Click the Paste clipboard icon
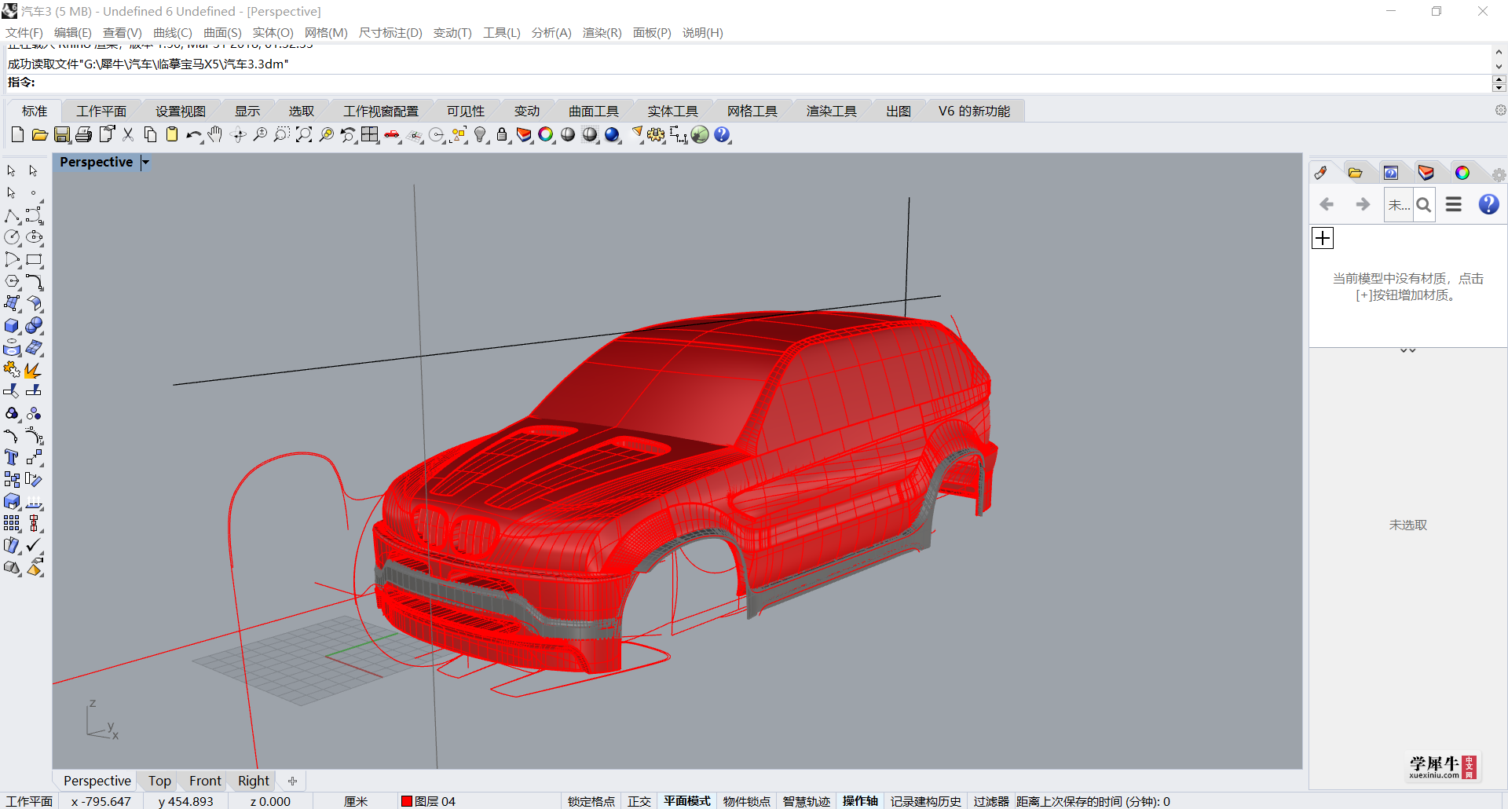This screenshot has height=809, width=1508. 172,135
